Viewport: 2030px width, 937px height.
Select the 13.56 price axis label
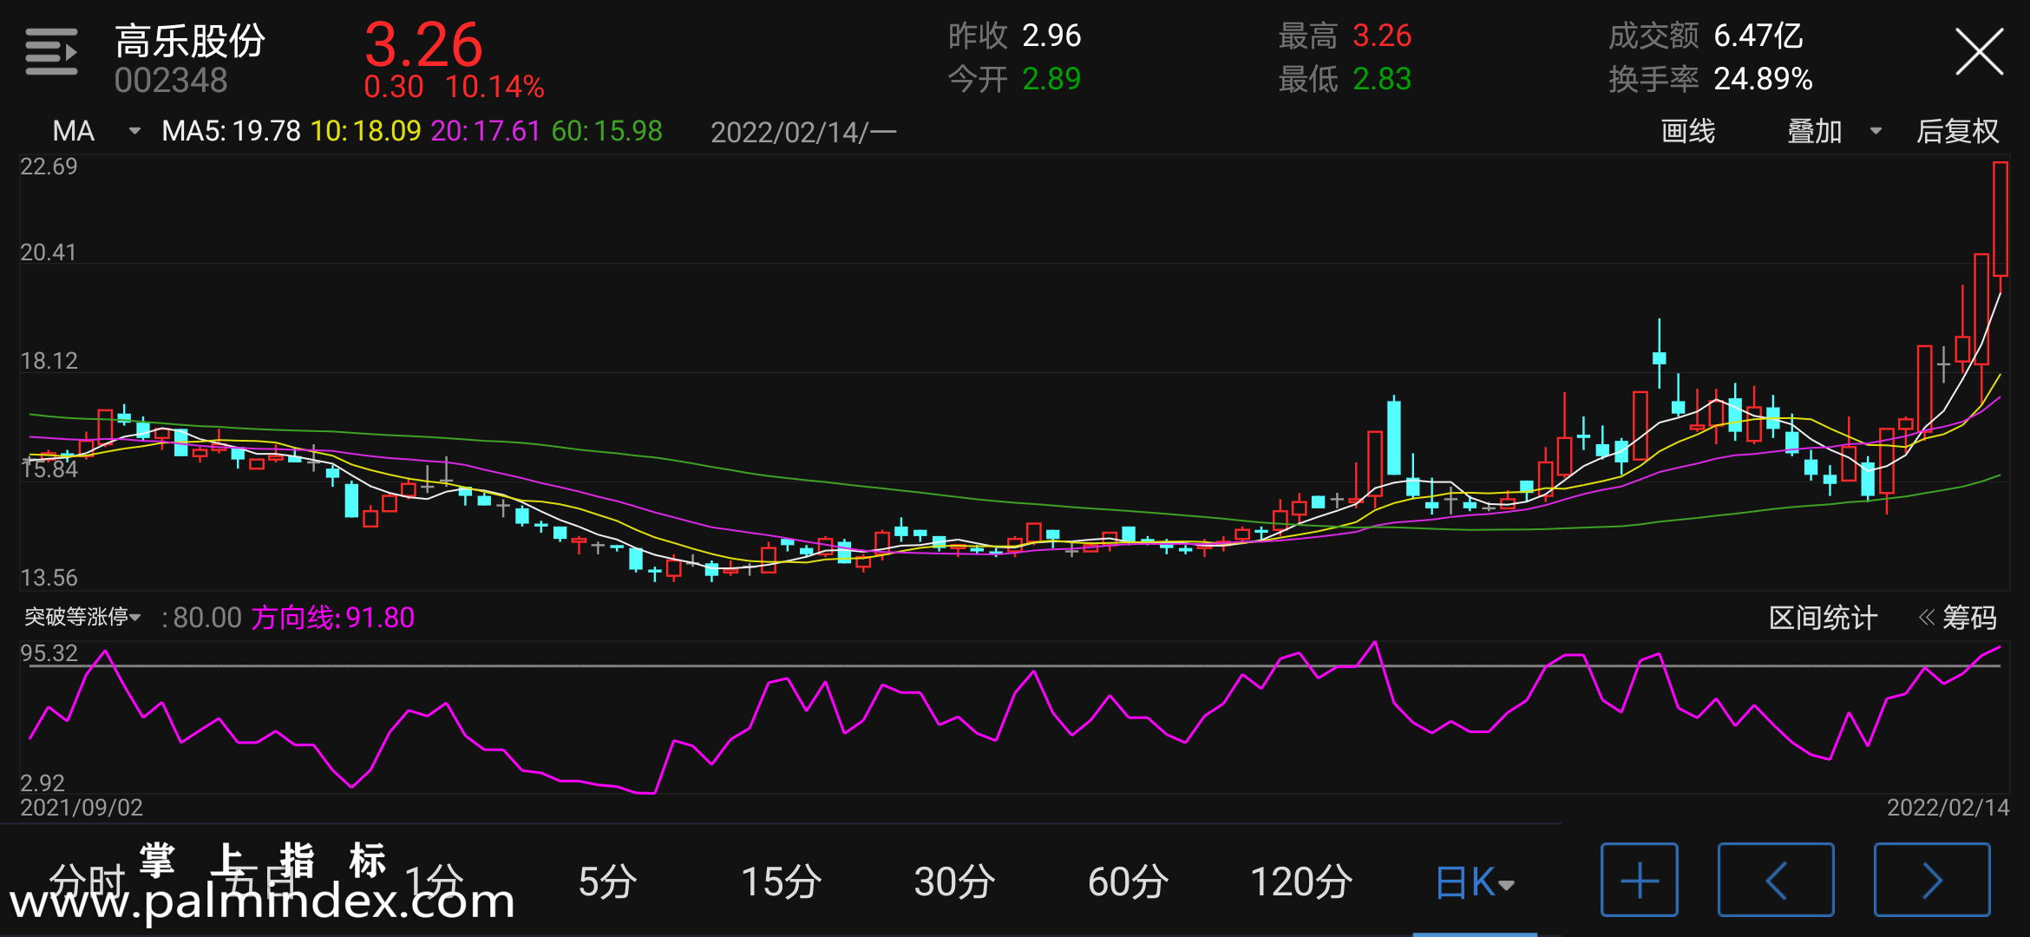pyautogui.click(x=49, y=578)
